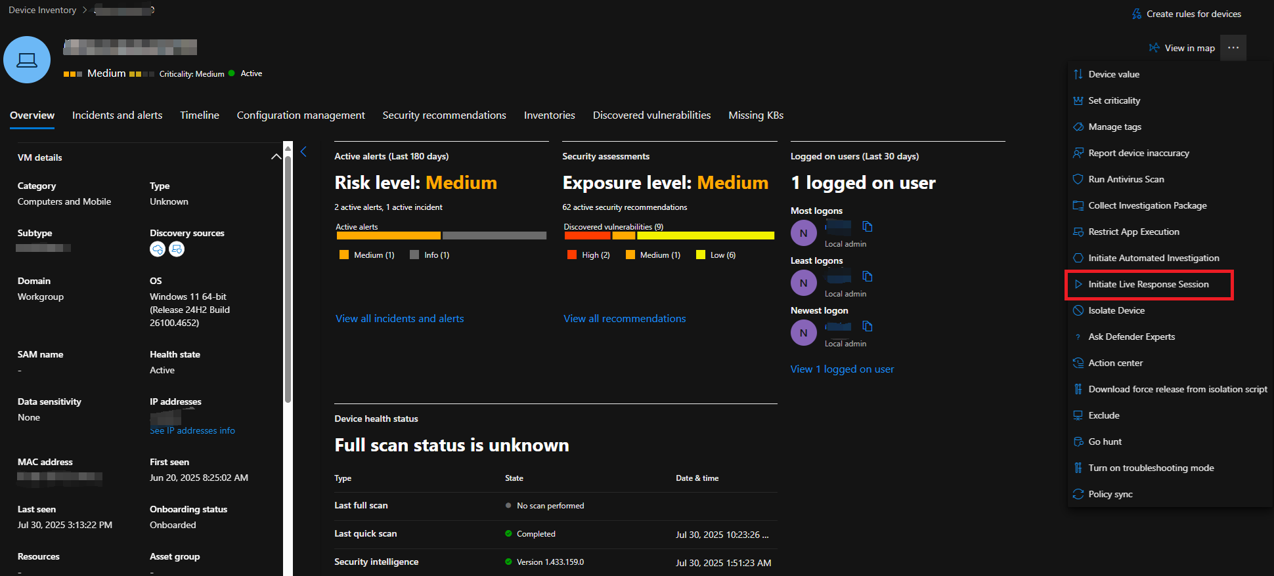Click the Run Antivirus Scan shield icon
1274x576 pixels.
[x=1078, y=179]
